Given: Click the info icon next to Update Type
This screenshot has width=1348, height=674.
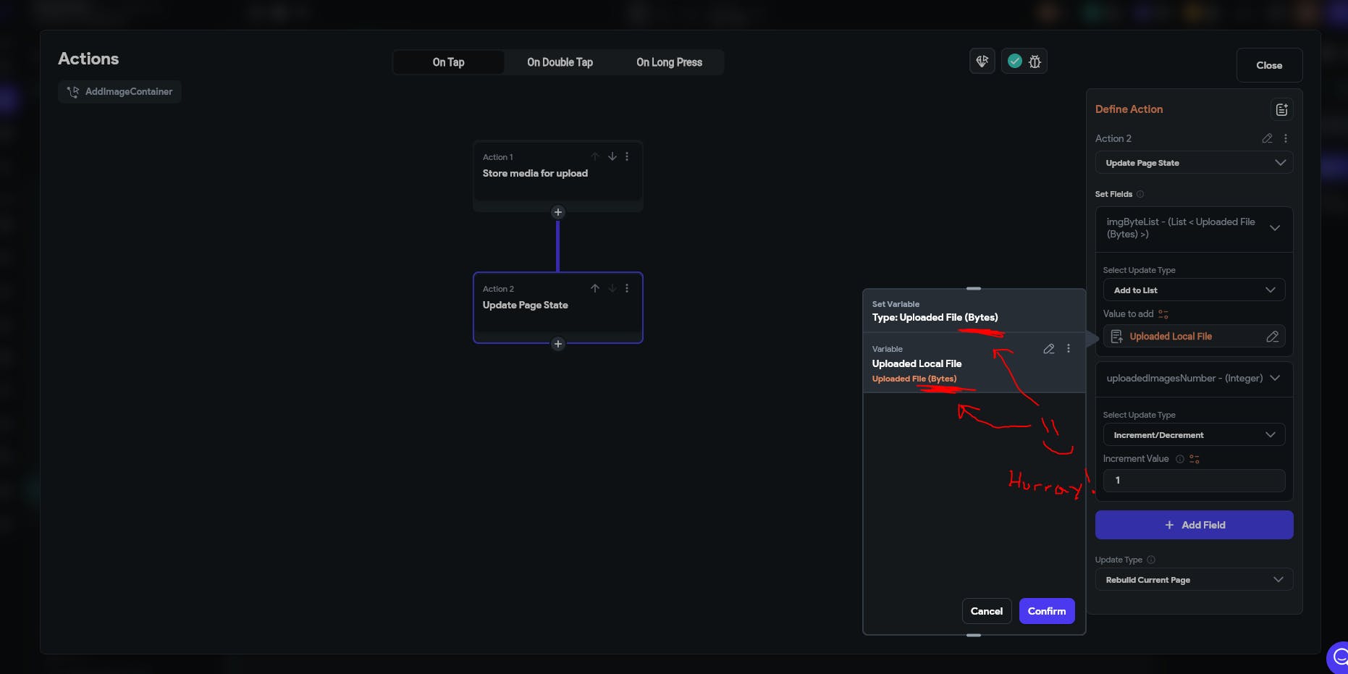Looking at the screenshot, I should coord(1151,560).
